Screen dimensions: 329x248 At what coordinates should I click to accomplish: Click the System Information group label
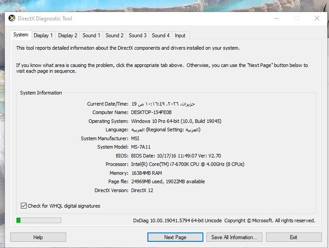[41, 93]
